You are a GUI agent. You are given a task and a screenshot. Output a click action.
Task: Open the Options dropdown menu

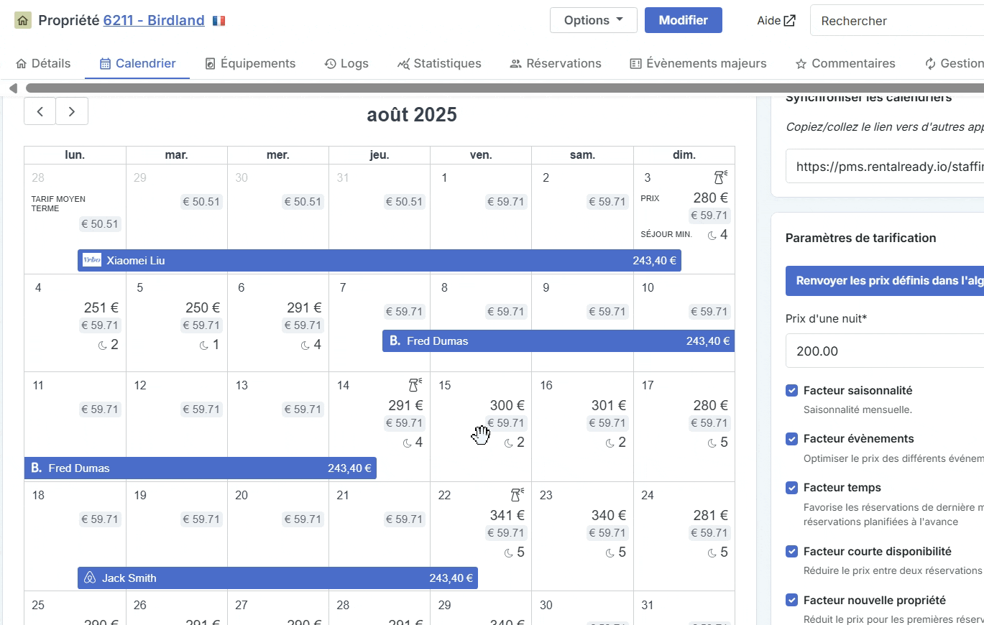[x=594, y=20]
